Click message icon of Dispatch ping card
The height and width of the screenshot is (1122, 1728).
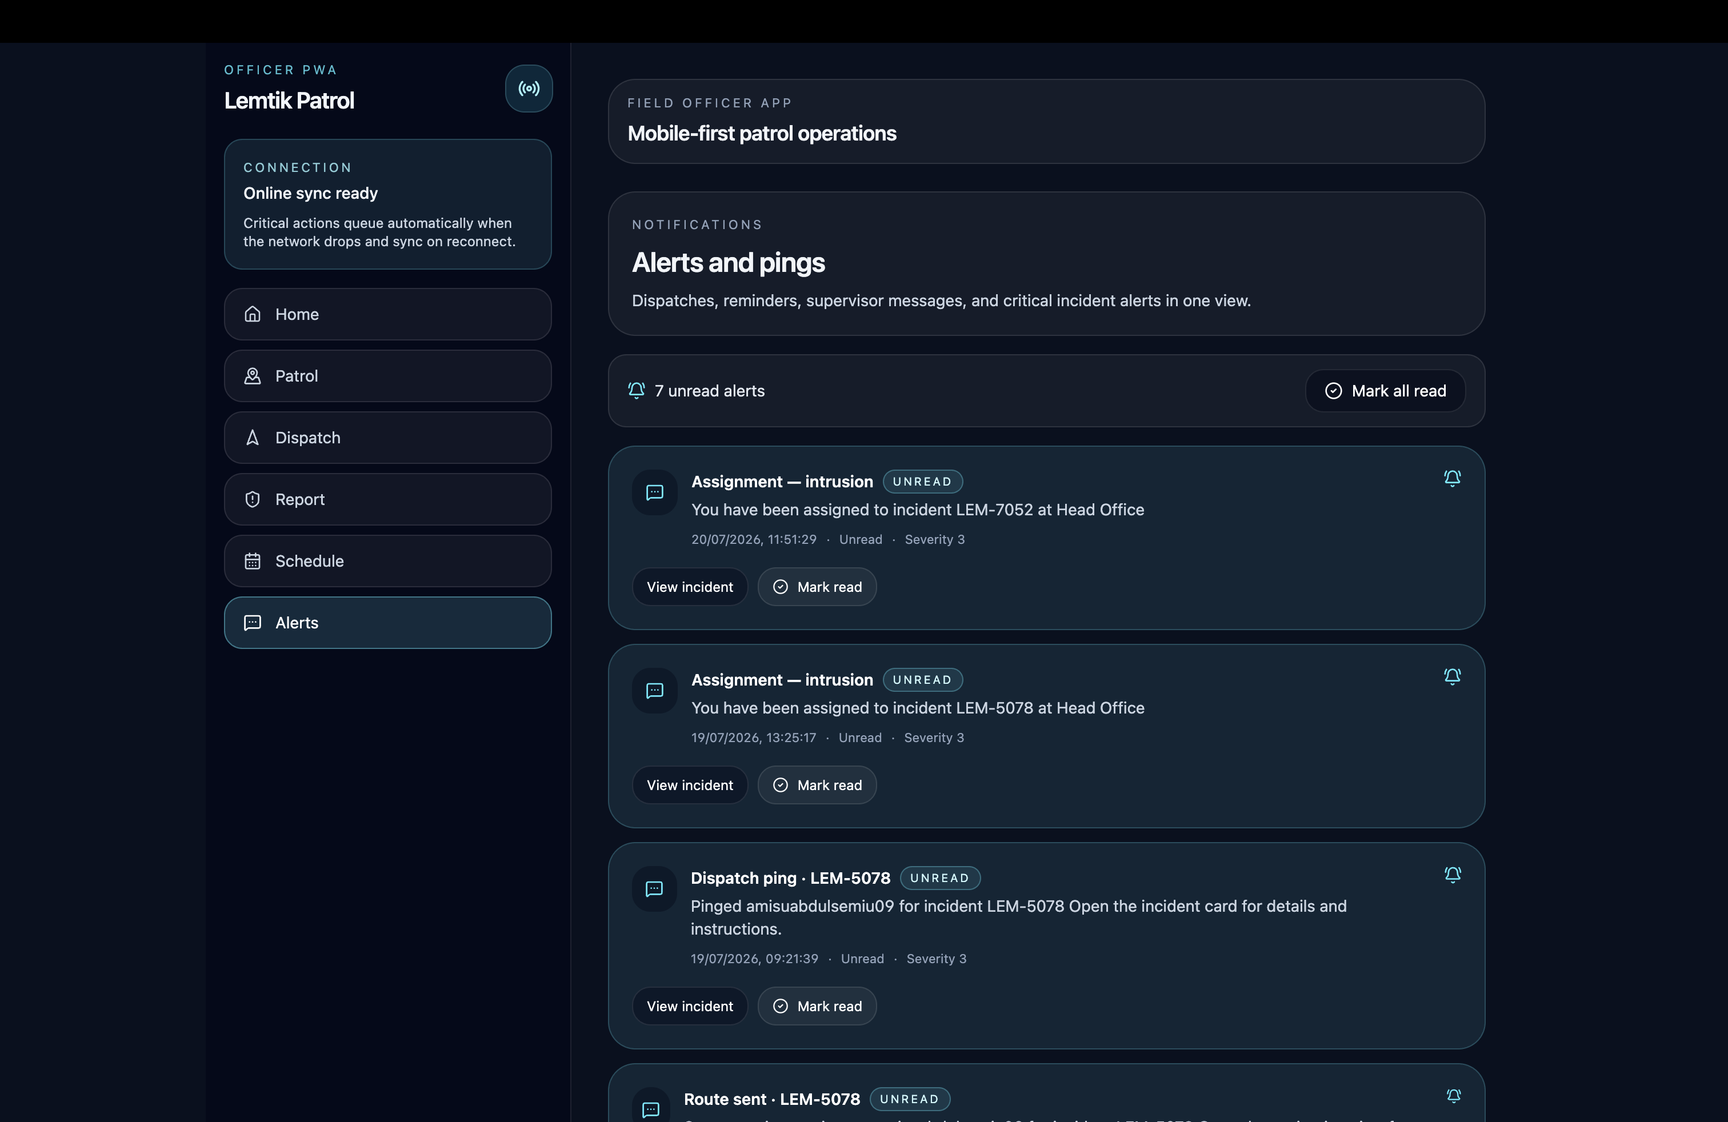pyautogui.click(x=655, y=889)
